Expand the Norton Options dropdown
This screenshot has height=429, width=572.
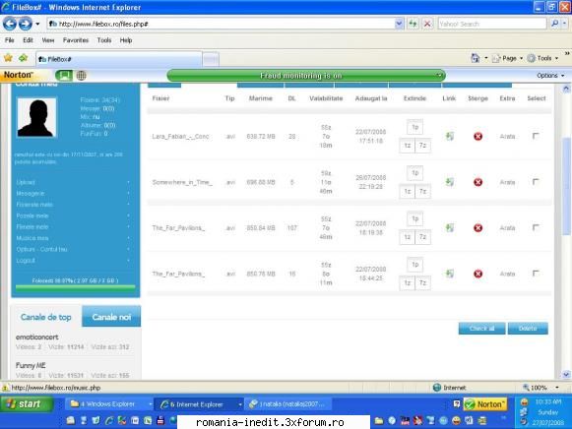click(550, 76)
